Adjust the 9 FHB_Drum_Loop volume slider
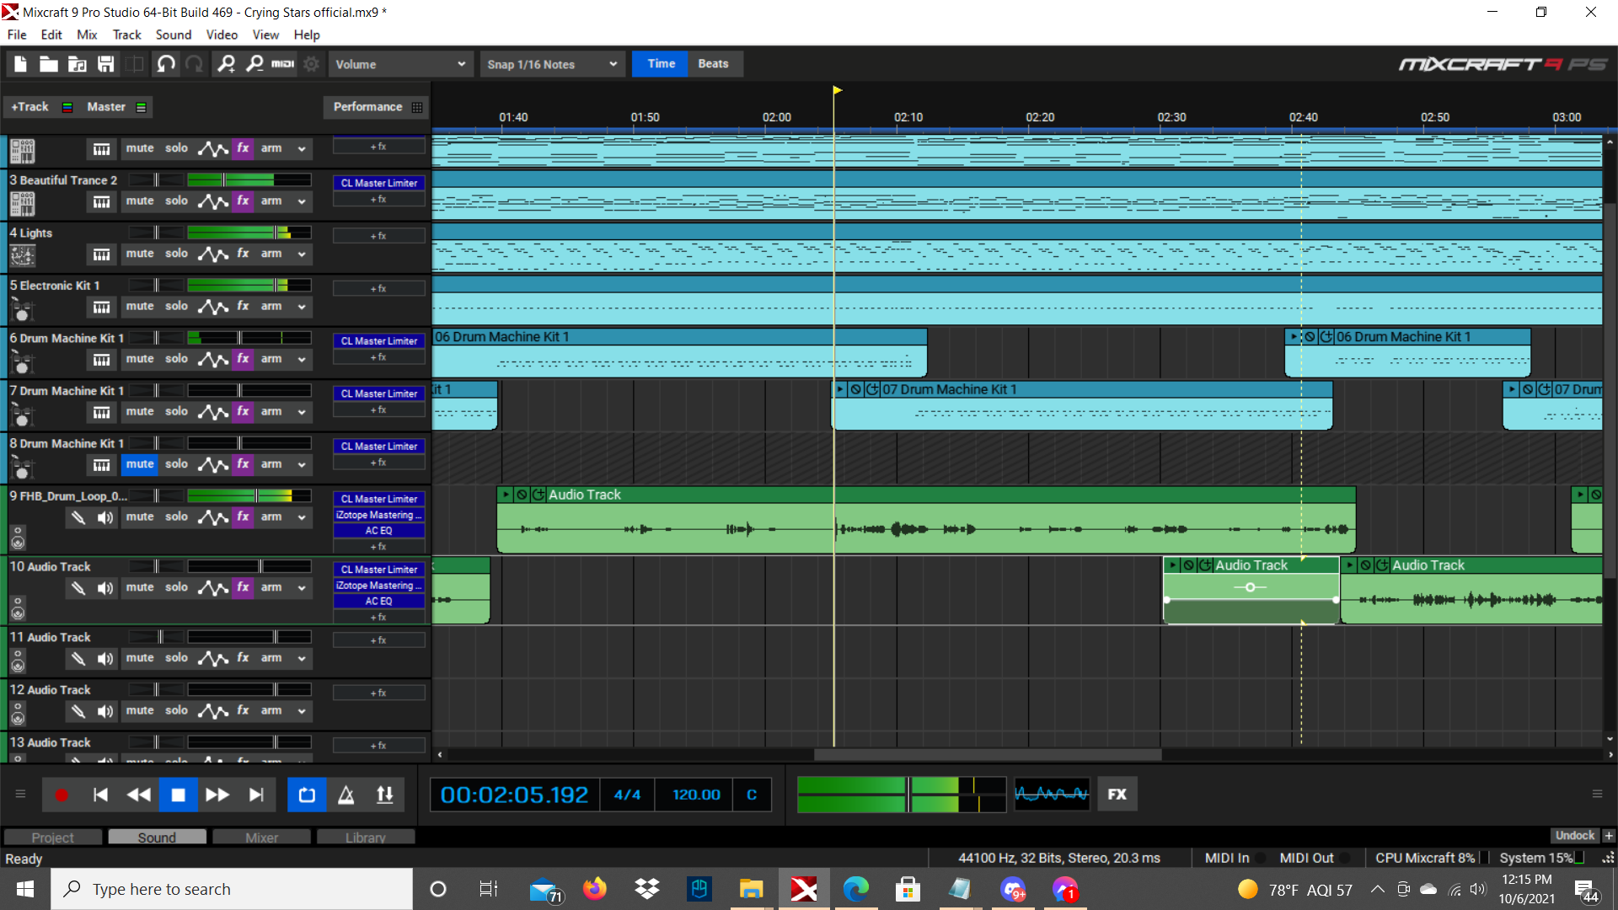Screen dimensions: 1618x910 [x=257, y=496]
